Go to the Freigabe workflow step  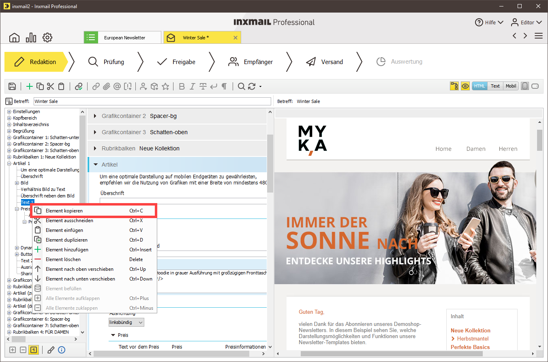coord(176,62)
